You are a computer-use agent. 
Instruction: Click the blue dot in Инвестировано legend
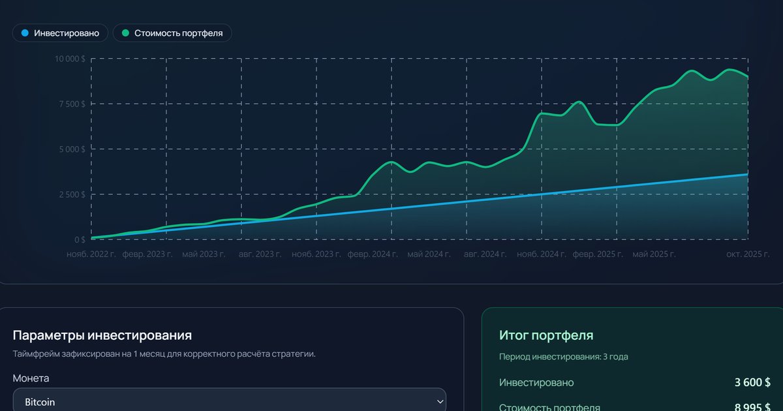point(25,33)
